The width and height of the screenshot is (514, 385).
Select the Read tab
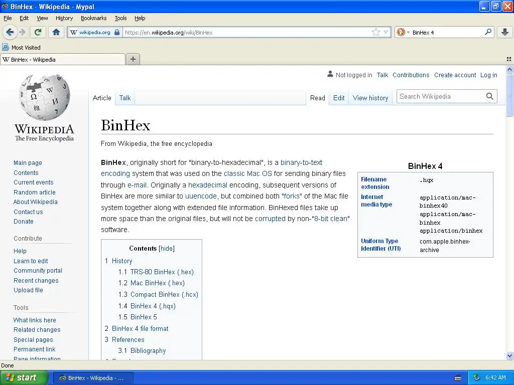click(317, 98)
